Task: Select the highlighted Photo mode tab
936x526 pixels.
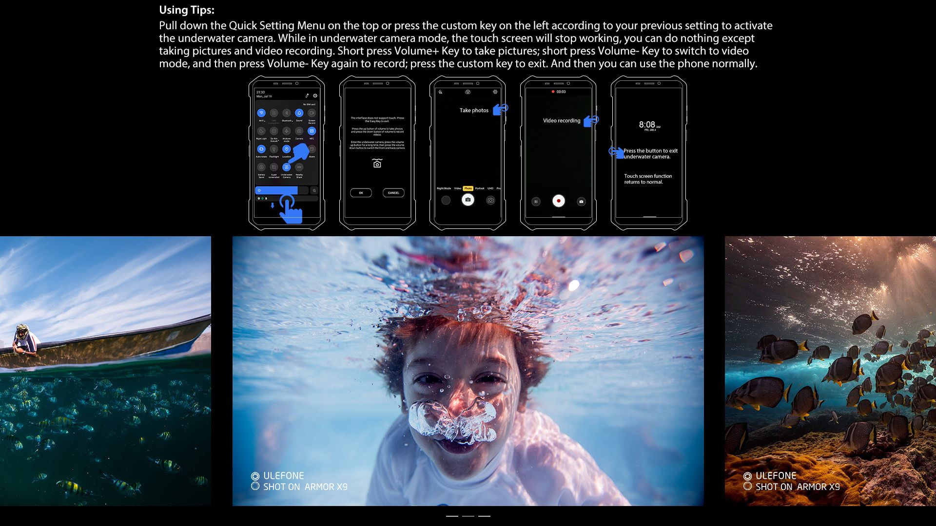Action: (x=468, y=188)
